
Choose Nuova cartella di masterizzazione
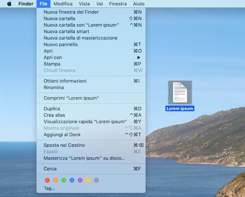(91, 38)
